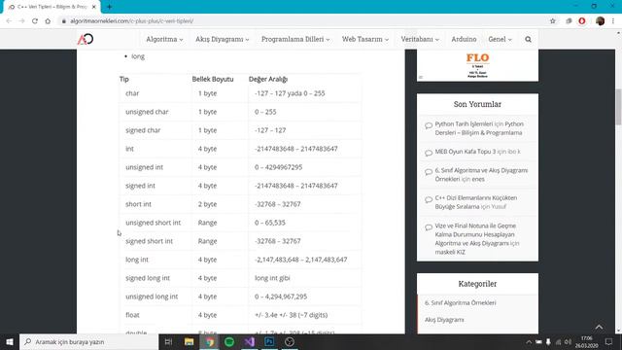The image size is (622, 350).
Task: Close the C++ Veri Tipleri tab
Action: 94,7
